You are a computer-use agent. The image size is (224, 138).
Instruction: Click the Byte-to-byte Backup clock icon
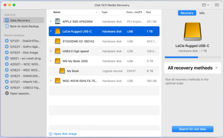tap(7, 26)
